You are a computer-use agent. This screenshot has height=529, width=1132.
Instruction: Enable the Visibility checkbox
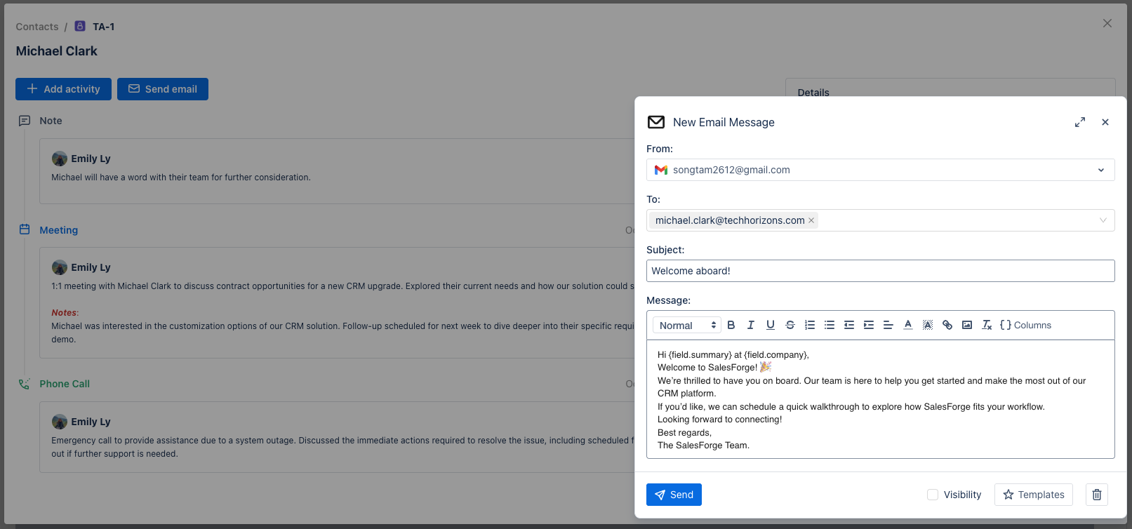[933, 495]
